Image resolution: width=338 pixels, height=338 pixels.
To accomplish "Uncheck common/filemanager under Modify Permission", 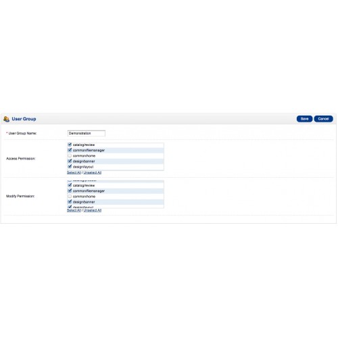I will coord(70,191).
